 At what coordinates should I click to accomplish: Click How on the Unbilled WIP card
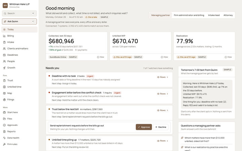coord(164,57)
